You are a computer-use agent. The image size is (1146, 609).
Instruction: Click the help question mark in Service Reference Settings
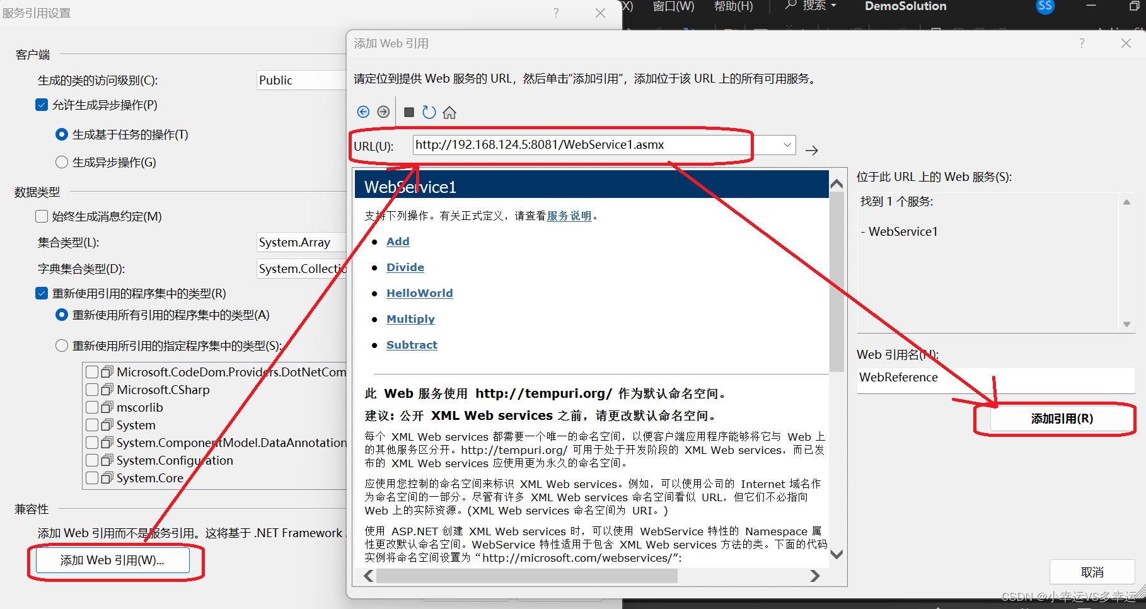(556, 13)
